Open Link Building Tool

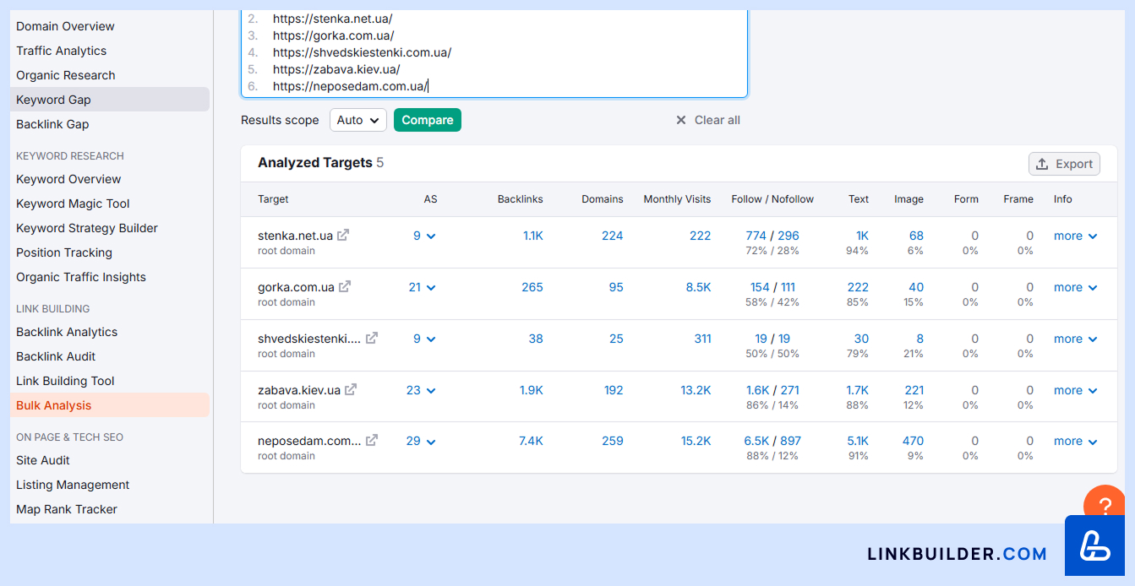tap(65, 381)
